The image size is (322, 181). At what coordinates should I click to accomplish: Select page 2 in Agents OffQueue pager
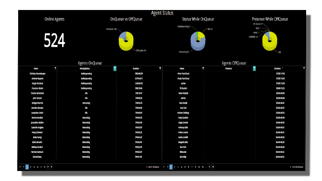tap(175, 167)
